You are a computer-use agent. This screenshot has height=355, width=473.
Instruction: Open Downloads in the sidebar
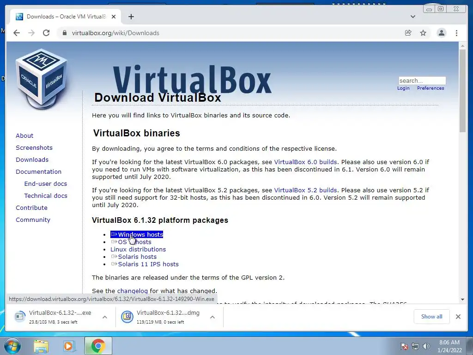(x=32, y=159)
